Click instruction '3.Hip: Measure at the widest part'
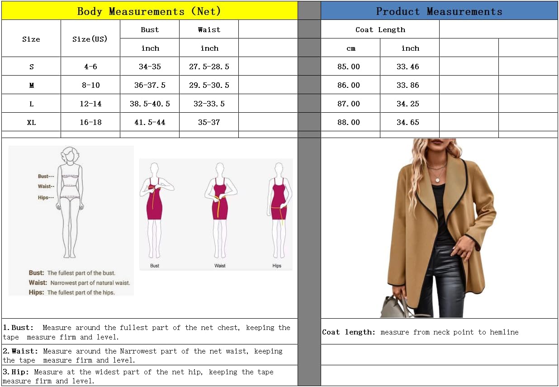This screenshot has width=559, height=387. click(138, 377)
